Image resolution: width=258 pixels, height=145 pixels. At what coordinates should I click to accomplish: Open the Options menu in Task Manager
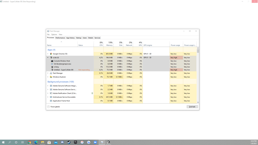[54, 34]
